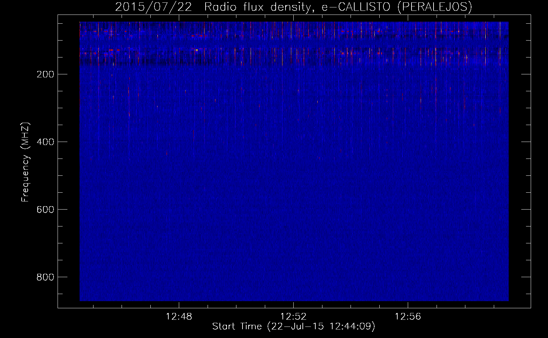
Task: Click the 12:48 time tick label
Action: 179,316
